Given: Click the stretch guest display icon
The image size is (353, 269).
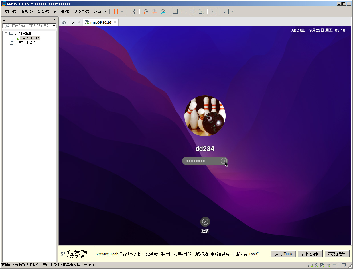Looking at the screenshot, I should click(x=226, y=11).
